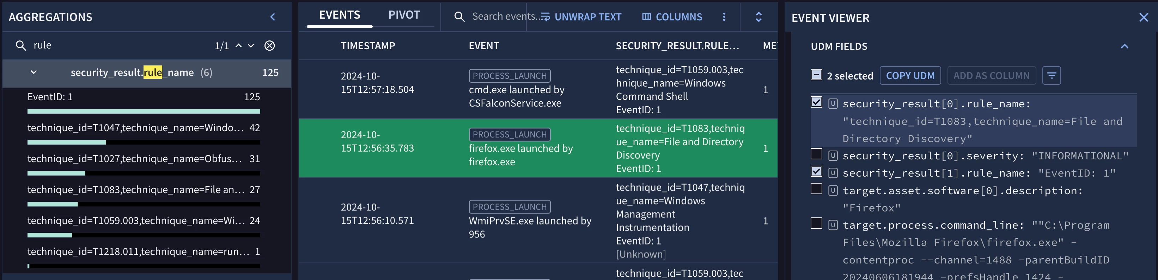Screen dimensions: 1158x280
Task: Check target.asset.software[0].description field
Action: [816, 189]
